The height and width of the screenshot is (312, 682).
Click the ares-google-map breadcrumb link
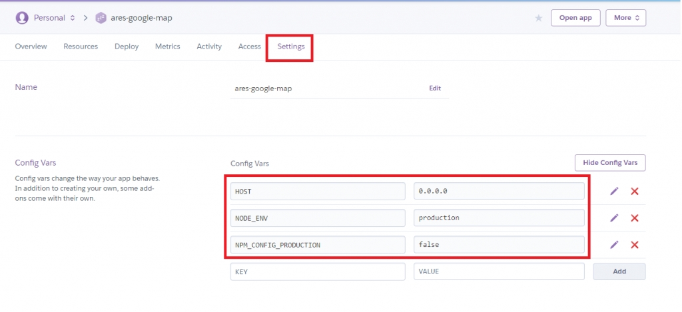pyautogui.click(x=141, y=18)
